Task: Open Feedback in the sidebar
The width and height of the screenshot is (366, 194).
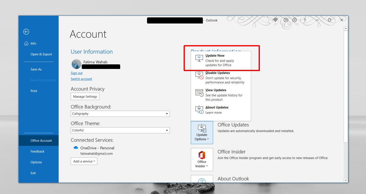Action: (38, 151)
